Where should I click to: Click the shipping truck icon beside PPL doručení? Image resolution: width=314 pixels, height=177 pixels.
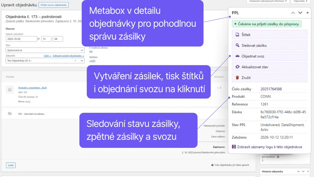tap(10, 114)
